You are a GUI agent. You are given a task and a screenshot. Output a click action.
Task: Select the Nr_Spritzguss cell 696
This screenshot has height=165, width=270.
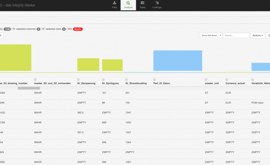104,142
